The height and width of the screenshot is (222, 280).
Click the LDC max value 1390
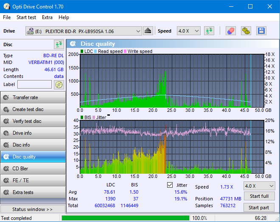click(x=110, y=199)
